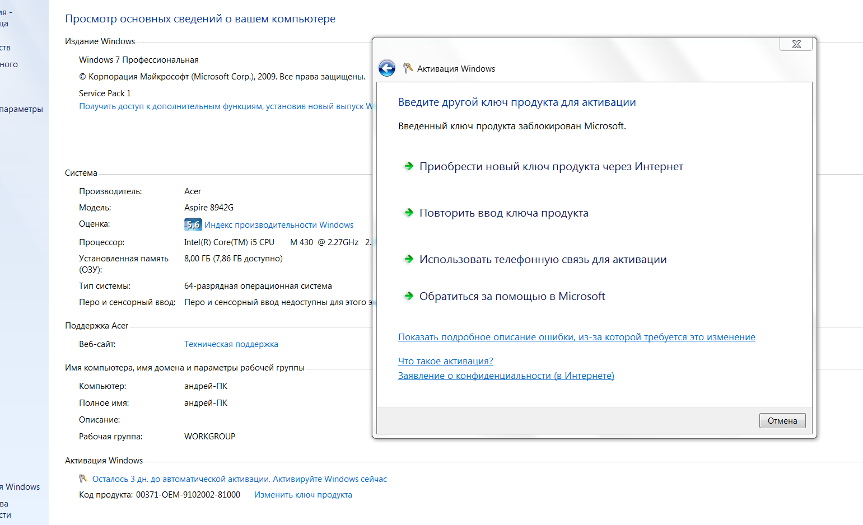Click the key icon beside Осталось 3 дн.
The image size is (863, 525).
(83, 479)
